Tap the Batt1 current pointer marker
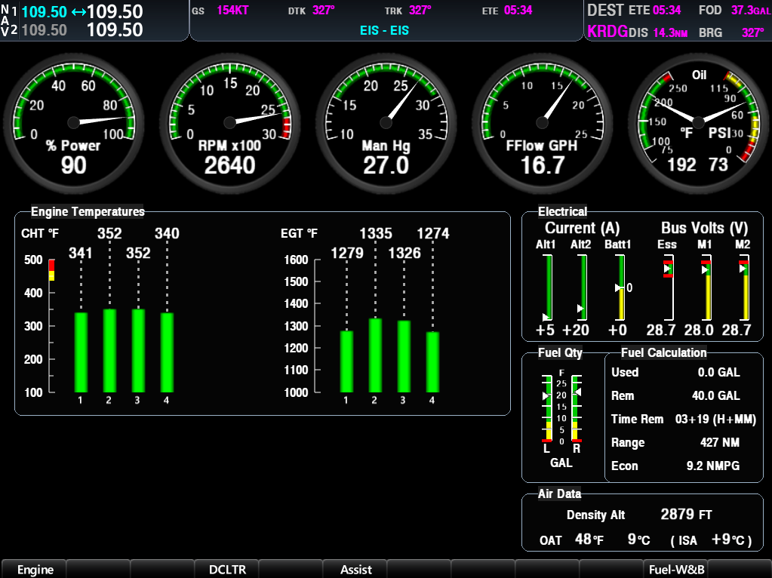Viewport: 772px width, 578px height. [618, 287]
